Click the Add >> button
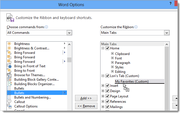This screenshot has width=182, height=115. [86, 98]
